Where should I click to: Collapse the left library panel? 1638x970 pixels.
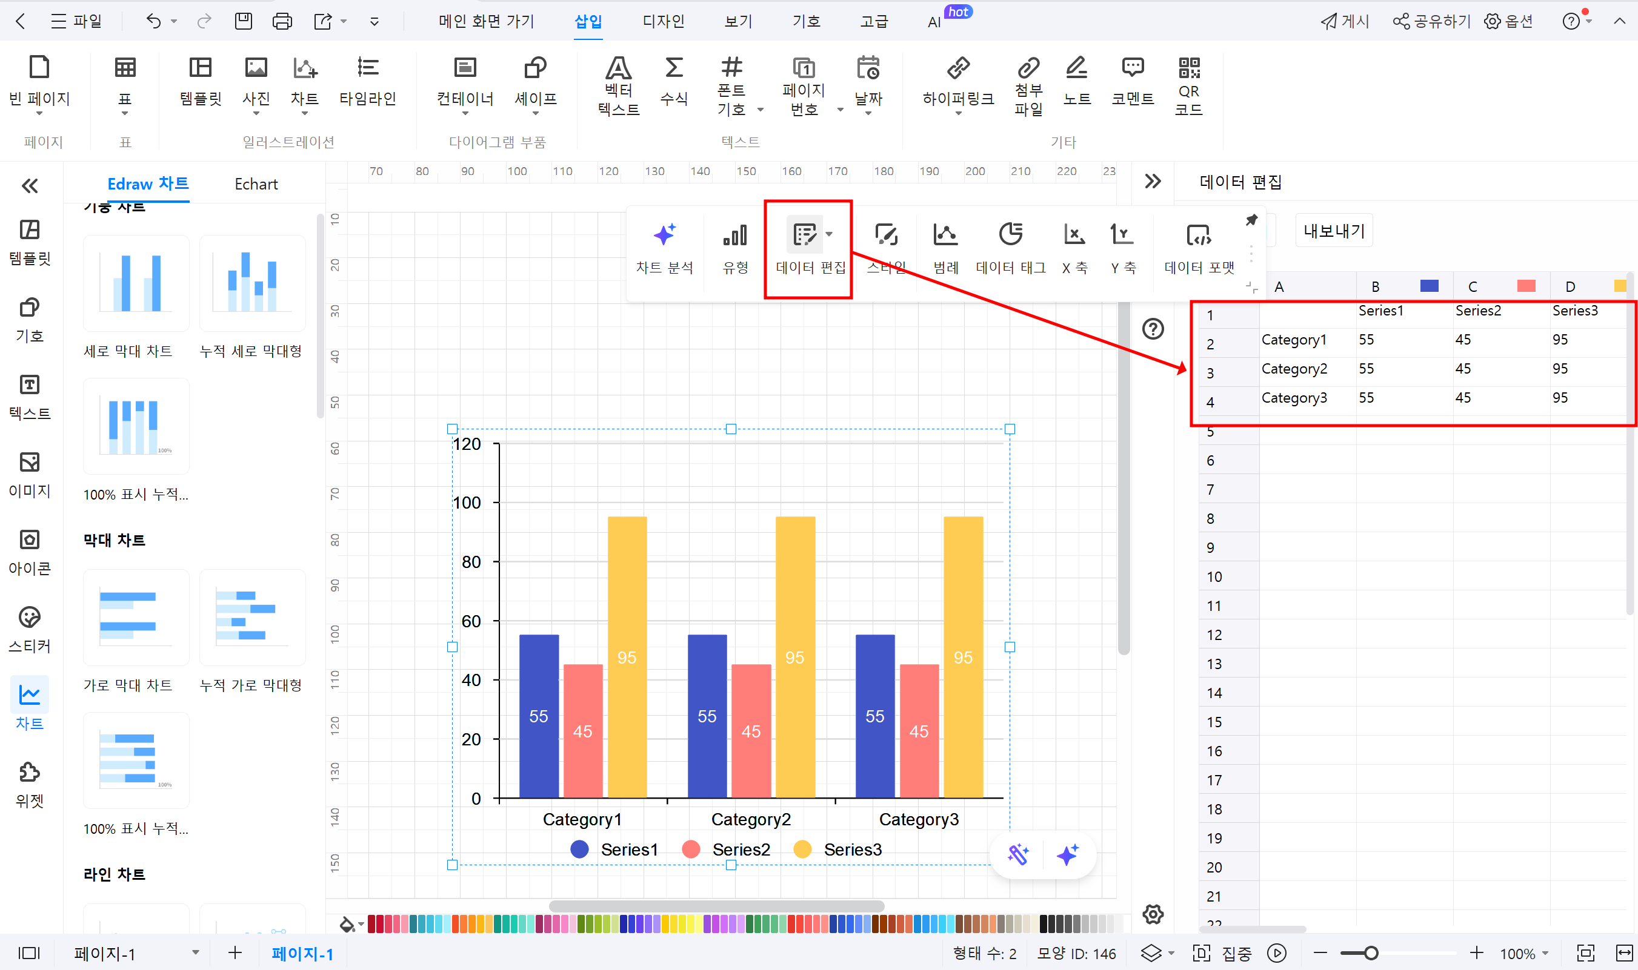coord(30,186)
